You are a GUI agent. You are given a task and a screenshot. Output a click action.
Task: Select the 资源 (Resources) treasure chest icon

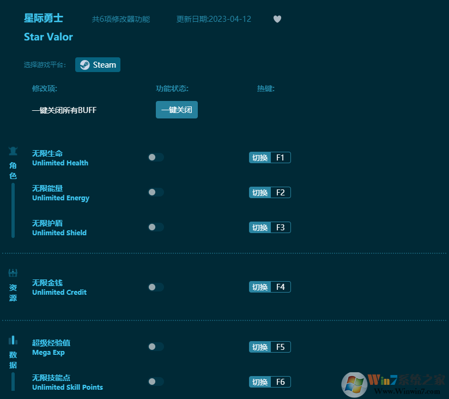(13, 272)
